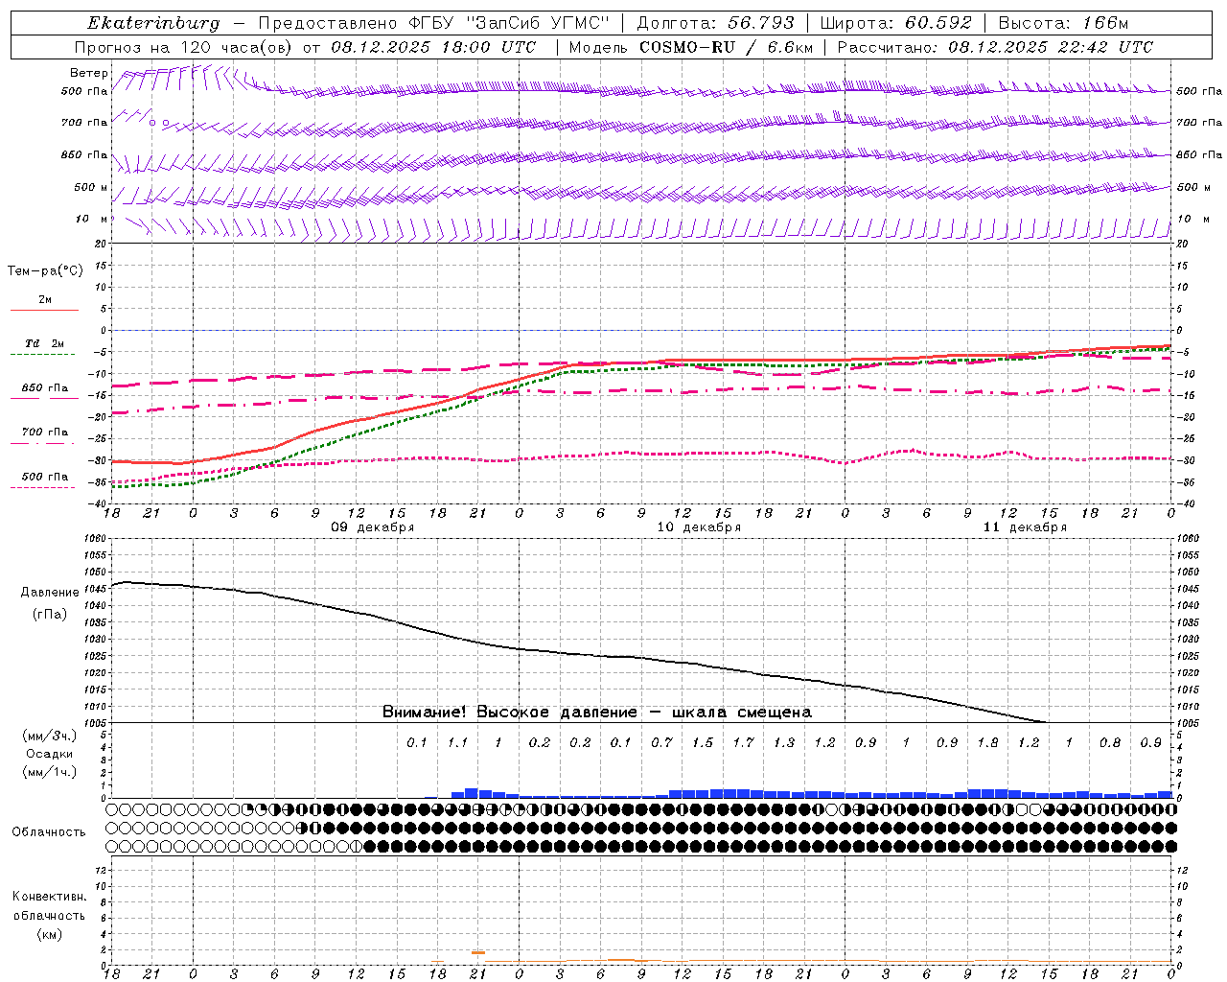Click the Конвективн. convective cloud label
Viewport: 1227px width, 982px height.
(49, 897)
